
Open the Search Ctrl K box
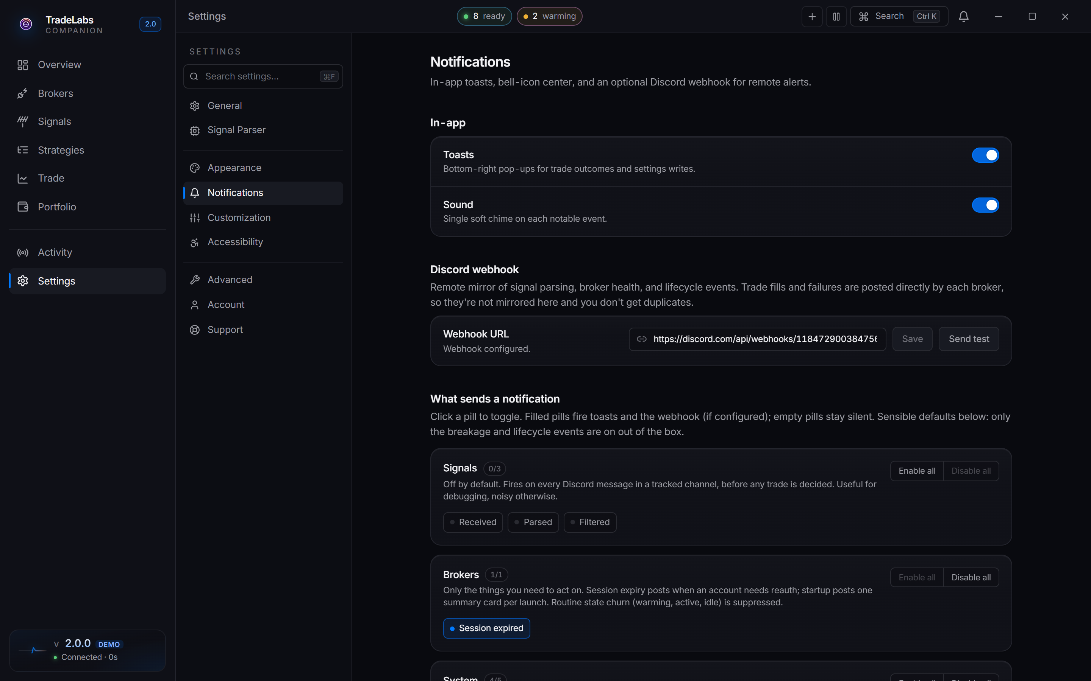click(x=899, y=17)
